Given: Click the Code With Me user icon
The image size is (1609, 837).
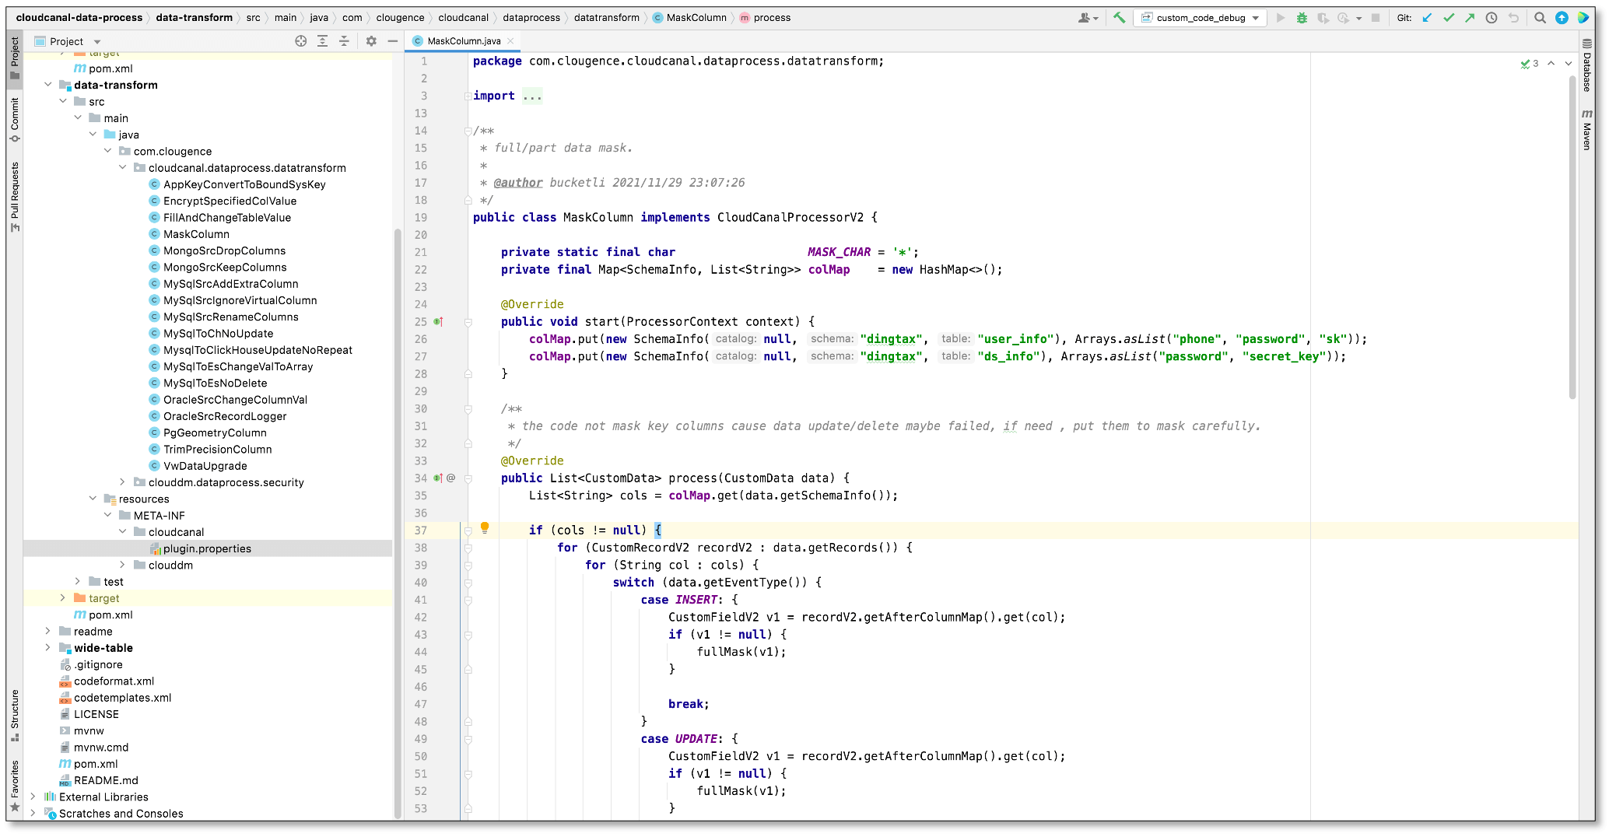Looking at the screenshot, I should click(1088, 18).
